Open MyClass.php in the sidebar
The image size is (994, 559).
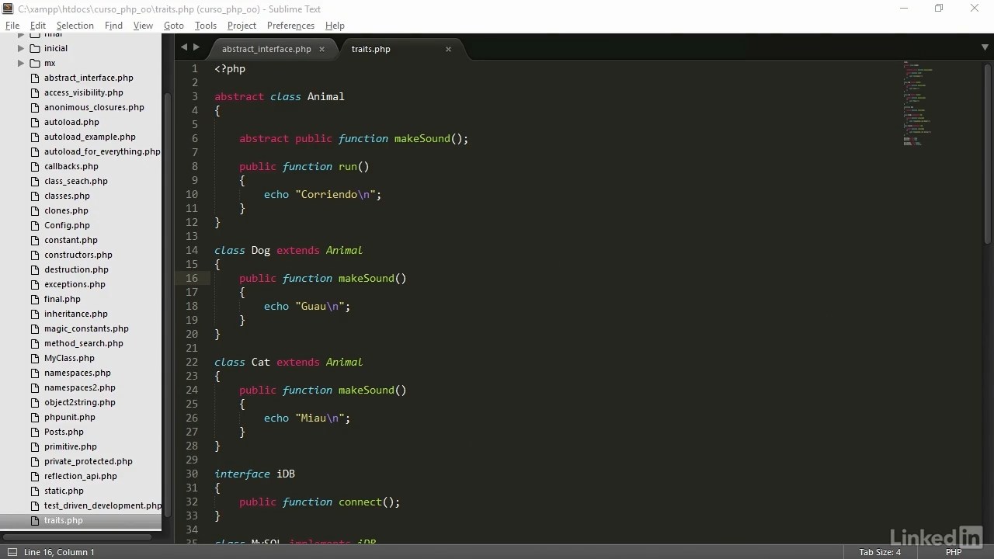coord(69,358)
